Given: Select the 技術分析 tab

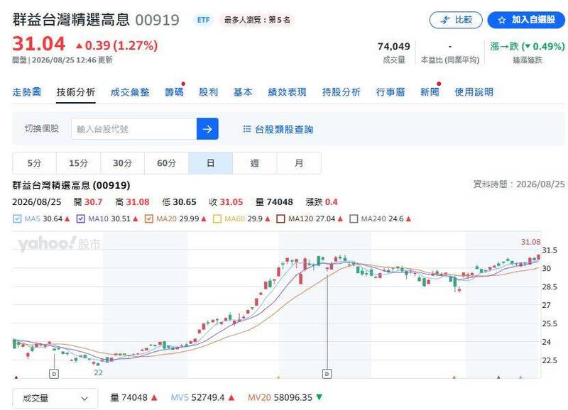Looking at the screenshot, I should (x=76, y=92).
